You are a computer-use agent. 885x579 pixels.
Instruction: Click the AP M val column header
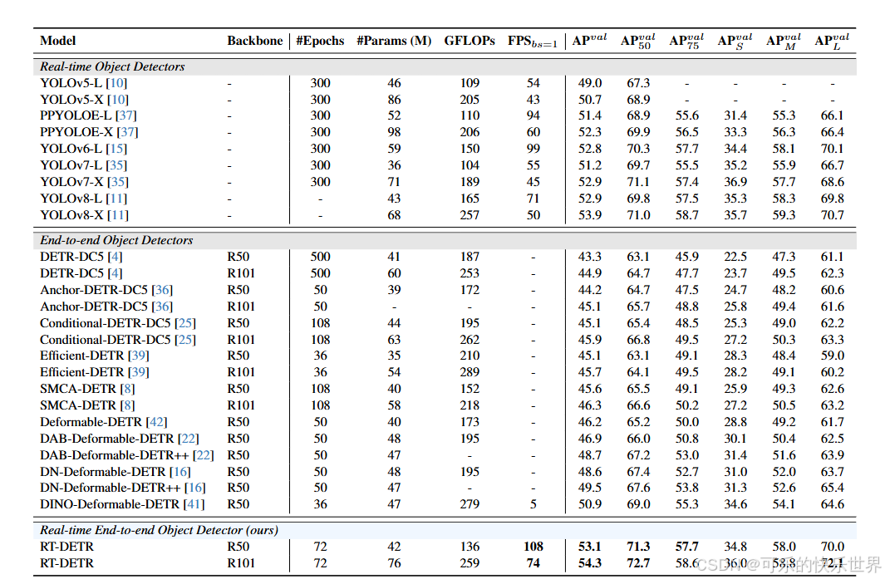click(784, 42)
